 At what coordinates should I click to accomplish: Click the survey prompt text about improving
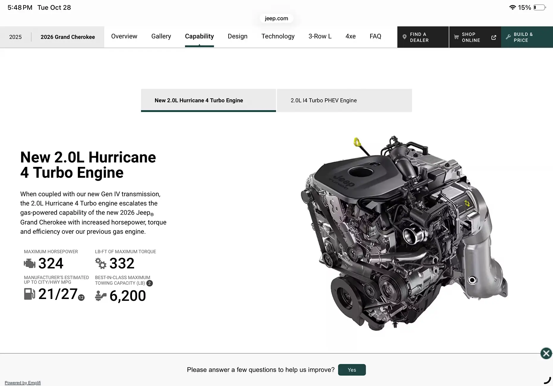click(261, 370)
